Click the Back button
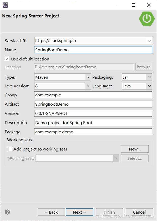The width and height of the screenshot is (157, 221). (51, 212)
